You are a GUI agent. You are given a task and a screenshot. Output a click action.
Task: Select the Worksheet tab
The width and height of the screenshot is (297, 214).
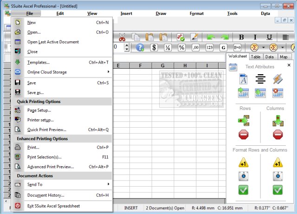pyautogui.click(x=238, y=56)
